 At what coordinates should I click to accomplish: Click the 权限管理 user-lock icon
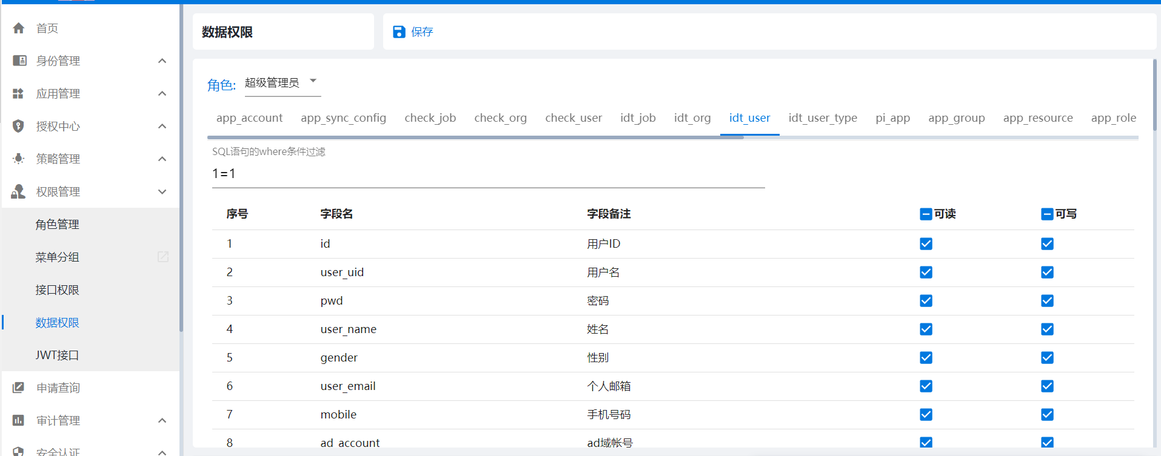(18, 191)
